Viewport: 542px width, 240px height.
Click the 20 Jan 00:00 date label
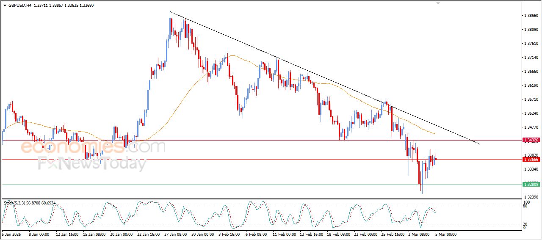tap(121, 234)
